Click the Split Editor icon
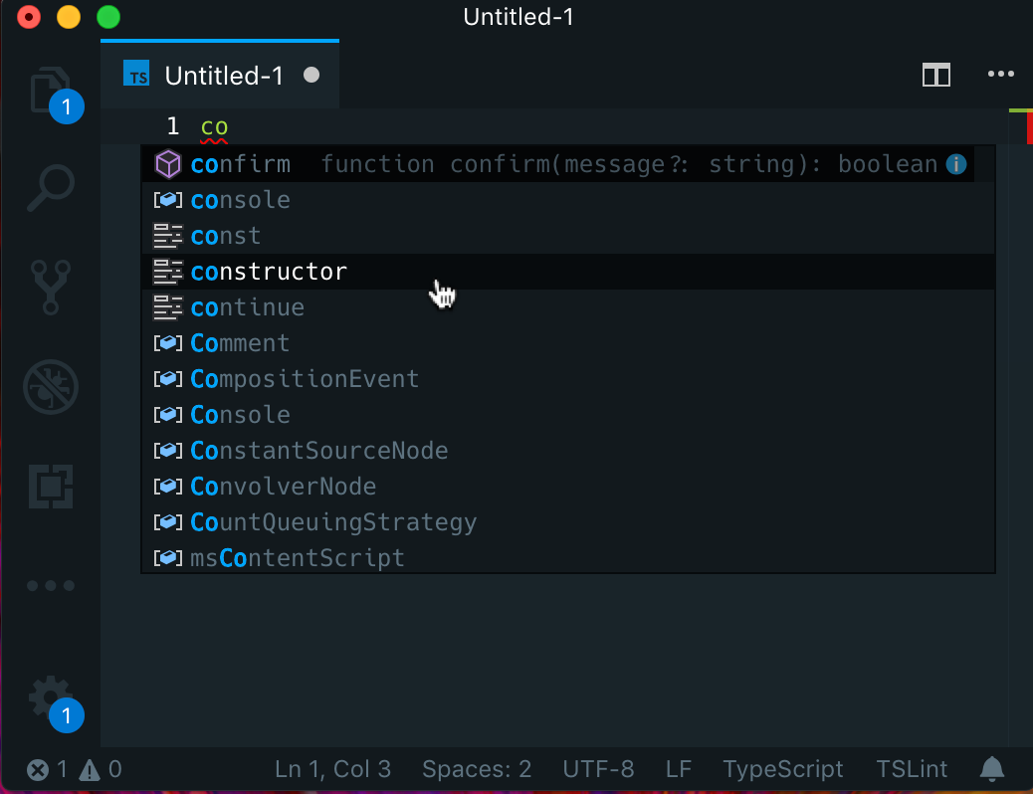This screenshot has width=1033, height=794. [935, 74]
